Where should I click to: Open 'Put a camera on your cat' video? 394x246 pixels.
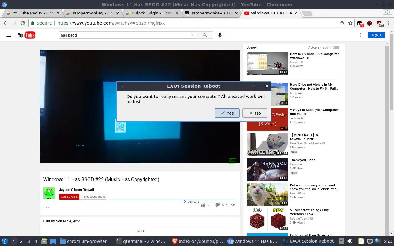click(x=314, y=187)
